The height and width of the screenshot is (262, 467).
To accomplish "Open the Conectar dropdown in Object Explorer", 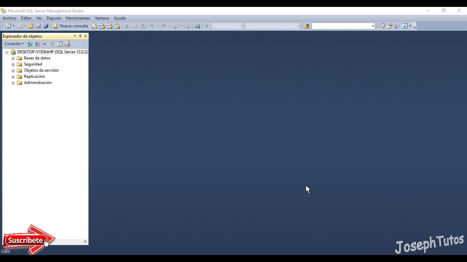I will pos(14,44).
